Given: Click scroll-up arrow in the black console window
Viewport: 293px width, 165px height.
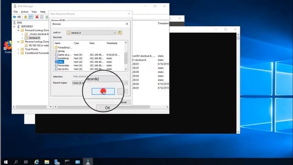Looking at the screenshot, I should pyautogui.click(x=238, y=35).
